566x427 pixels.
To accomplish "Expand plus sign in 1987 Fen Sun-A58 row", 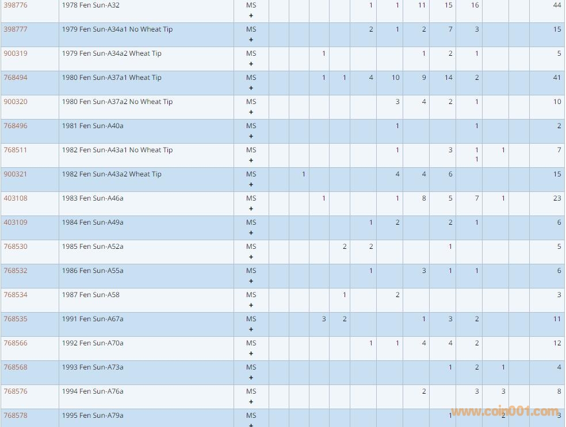I will pyautogui.click(x=251, y=306).
